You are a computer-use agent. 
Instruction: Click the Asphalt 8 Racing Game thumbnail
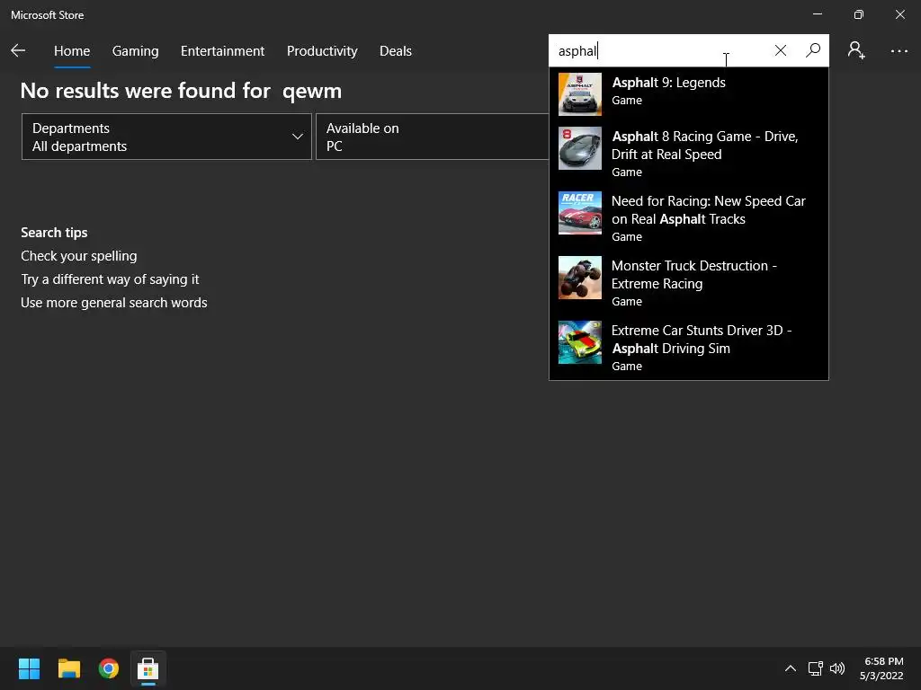click(580, 148)
